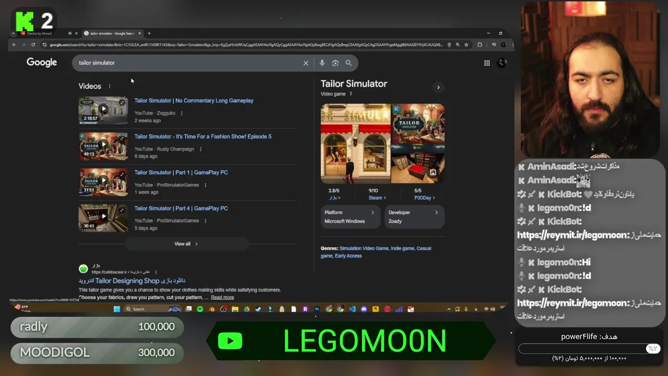The image size is (668, 376).
Task: Close the Electra by Ahood tab
Action: (76, 33)
